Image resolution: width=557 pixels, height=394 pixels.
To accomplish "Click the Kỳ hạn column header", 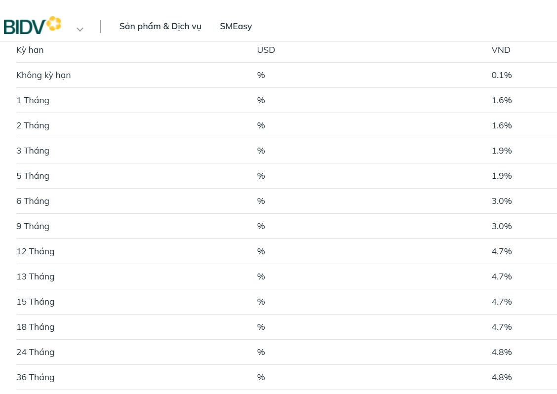I will tap(30, 50).
